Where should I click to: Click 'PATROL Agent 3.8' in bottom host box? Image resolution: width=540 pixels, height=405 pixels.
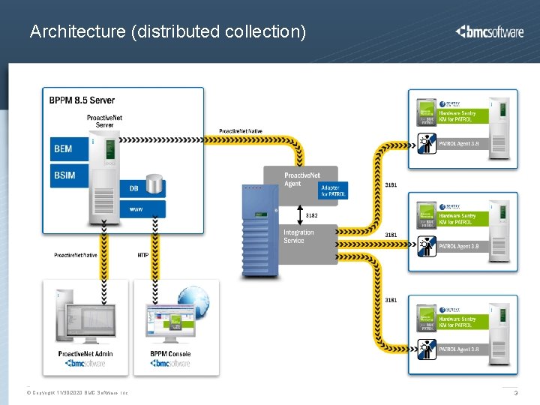pyautogui.click(x=459, y=349)
